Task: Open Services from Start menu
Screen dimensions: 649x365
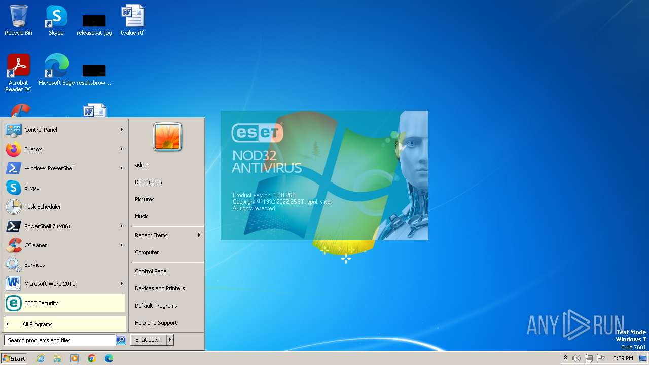Action: (64, 265)
